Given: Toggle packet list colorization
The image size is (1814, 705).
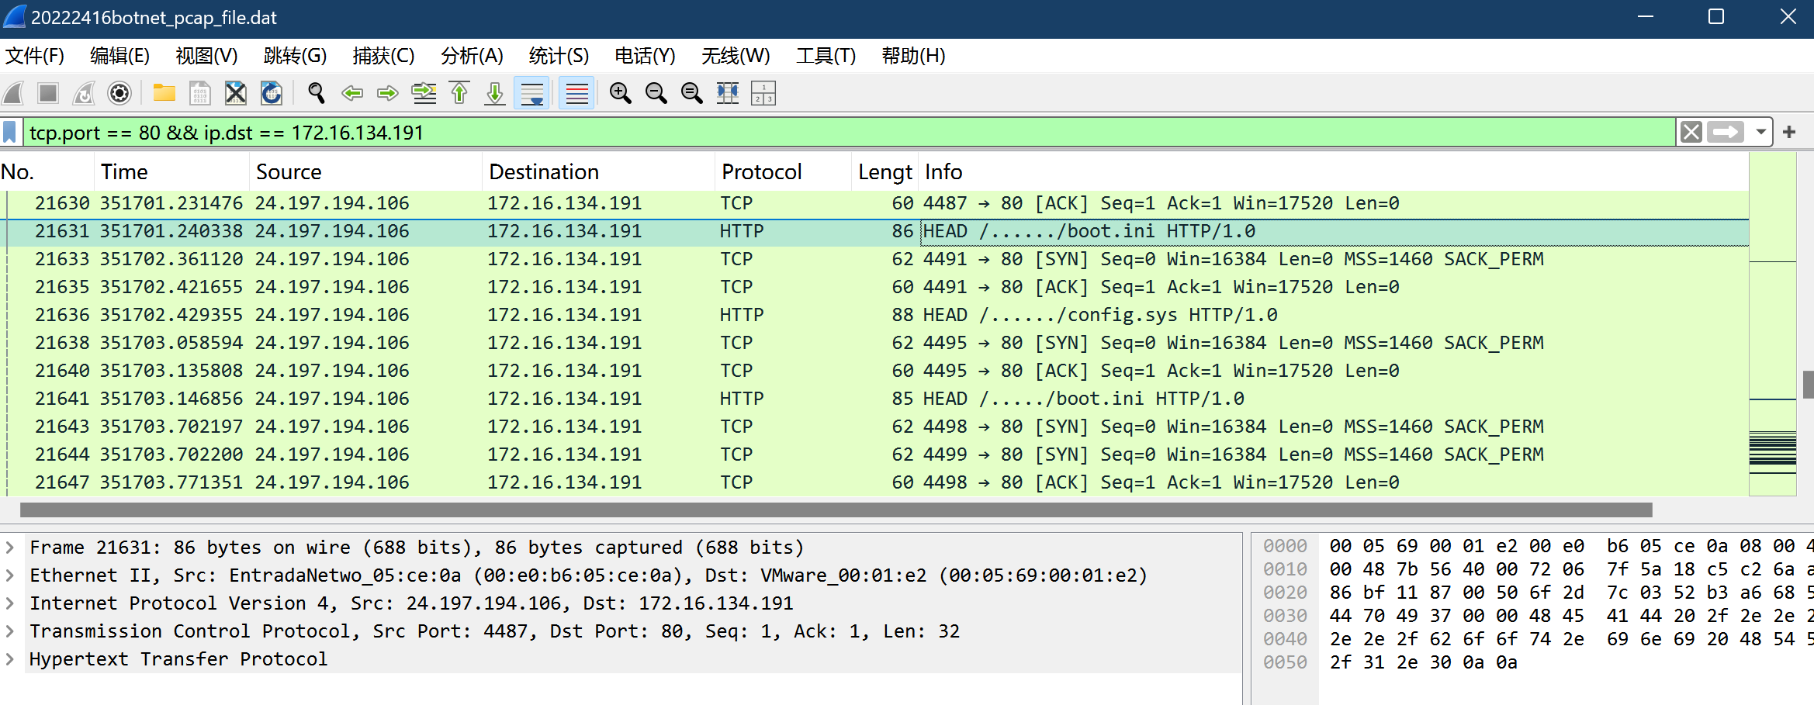Looking at the screenshot, I should pyautogui.click(x=576, y=94).
